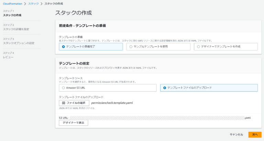Choose デザイナーでテンプレートを作成 radio option
The height and width of the screenshot is (141, 264).
[225, 47]
